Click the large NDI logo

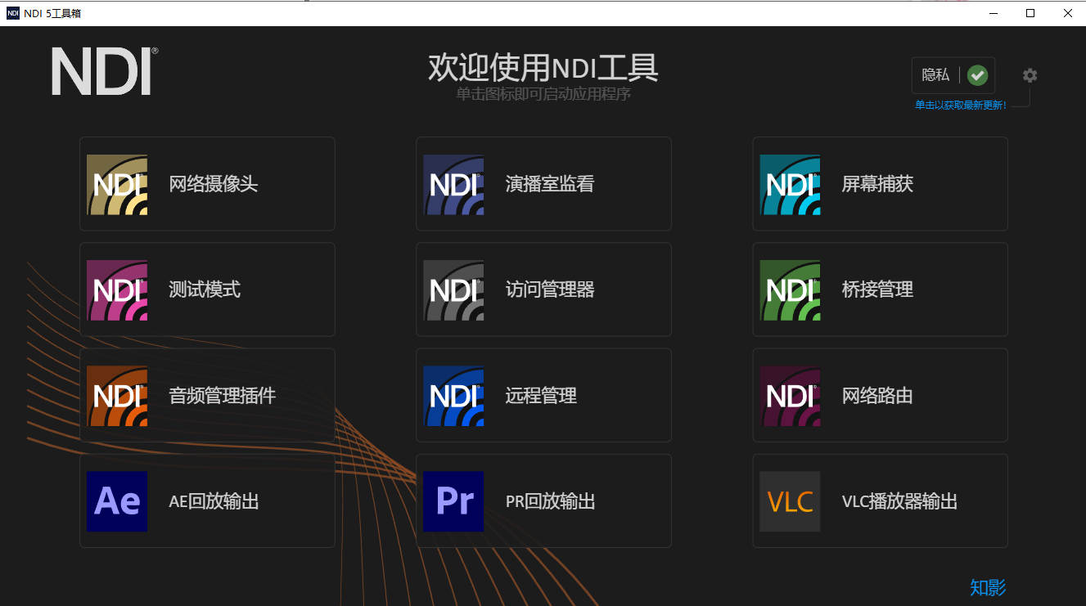click(x=105, y=70)
